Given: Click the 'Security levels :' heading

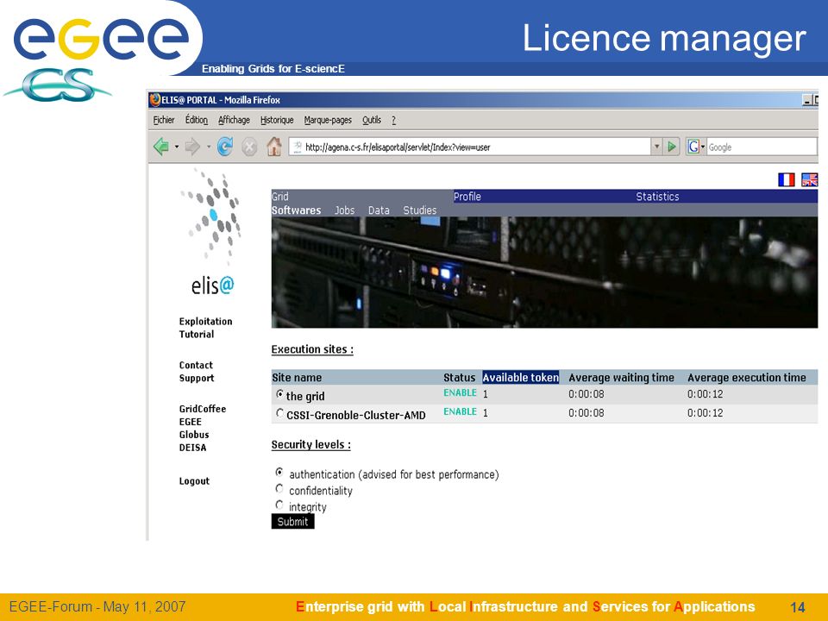Looking at the screenshot, I should point(311,445).
